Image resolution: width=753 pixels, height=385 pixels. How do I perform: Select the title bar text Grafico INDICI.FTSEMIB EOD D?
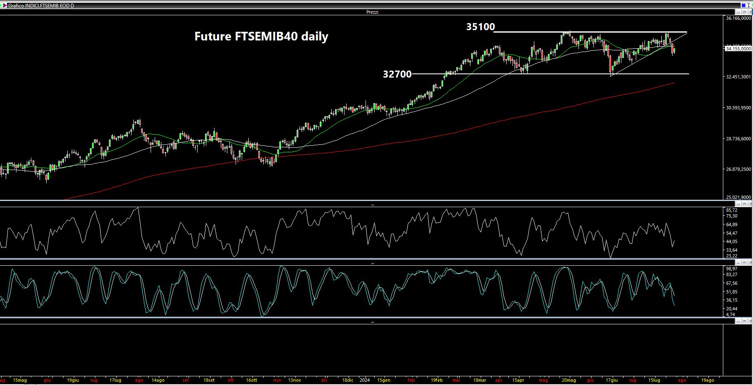click(41, 6)
